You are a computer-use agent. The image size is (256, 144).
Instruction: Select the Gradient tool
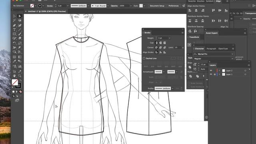tap(20, 57)
